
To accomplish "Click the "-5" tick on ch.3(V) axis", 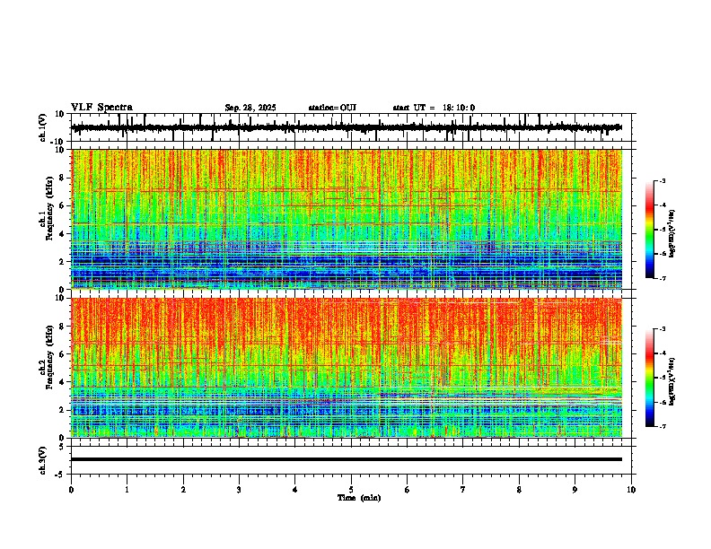I will [61, 475].
